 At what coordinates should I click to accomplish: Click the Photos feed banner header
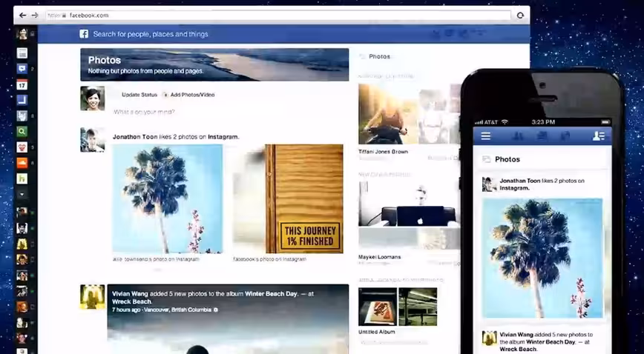(214, 64)
